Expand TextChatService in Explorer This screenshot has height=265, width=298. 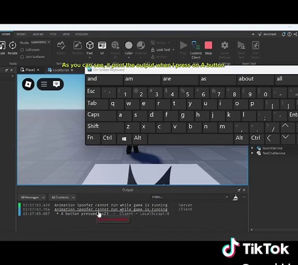[252, 153]
